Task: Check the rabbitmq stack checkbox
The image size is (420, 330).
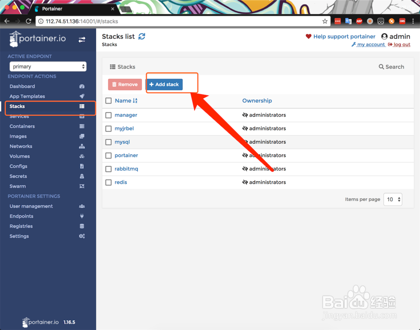Action: tap(108, 169)
